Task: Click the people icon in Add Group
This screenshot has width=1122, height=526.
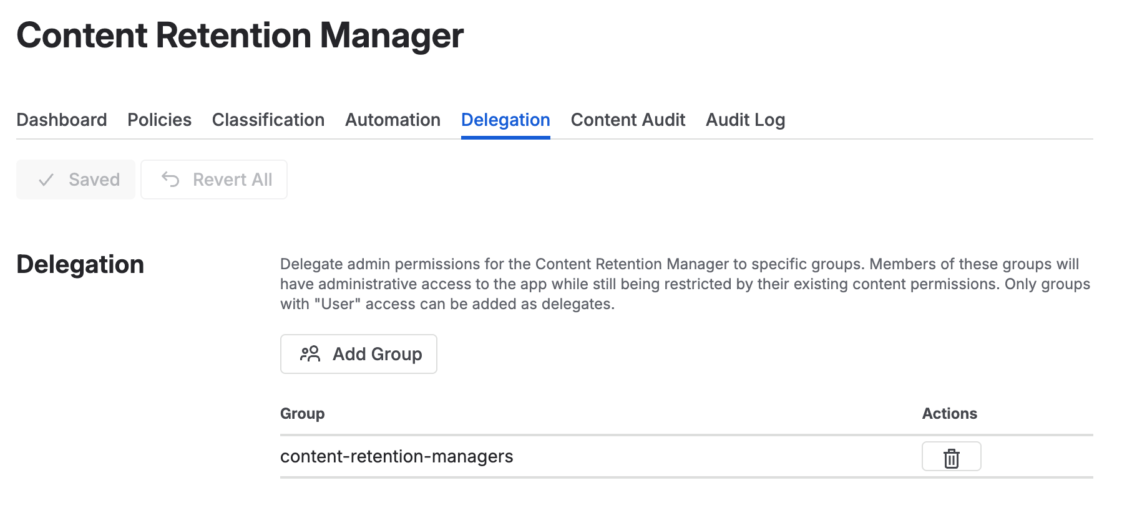Action: pos(310,354)
